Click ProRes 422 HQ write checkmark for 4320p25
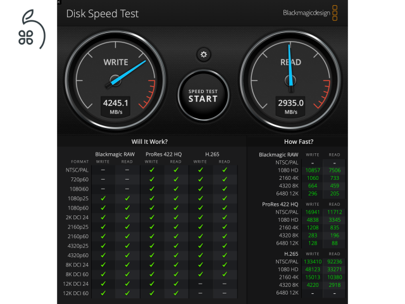Image resolution: width=405 pixels, height=304 pixels. pyautogui.click(x=152, y=246)
